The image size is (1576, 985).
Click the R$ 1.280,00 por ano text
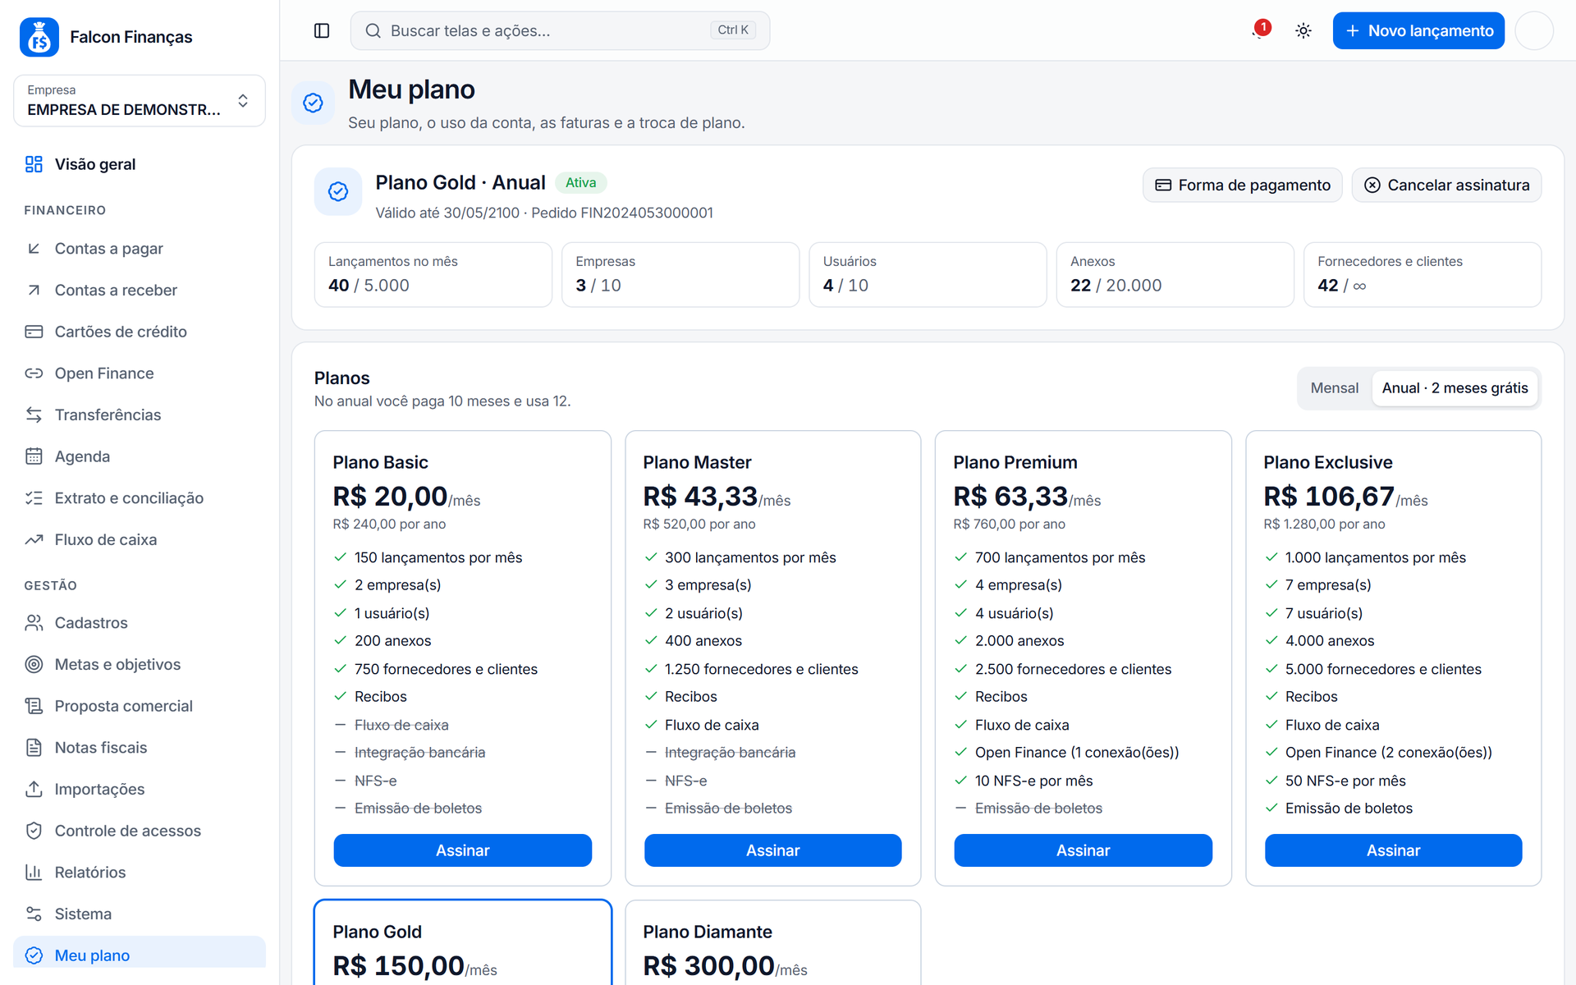click(x=1324, y=524)
